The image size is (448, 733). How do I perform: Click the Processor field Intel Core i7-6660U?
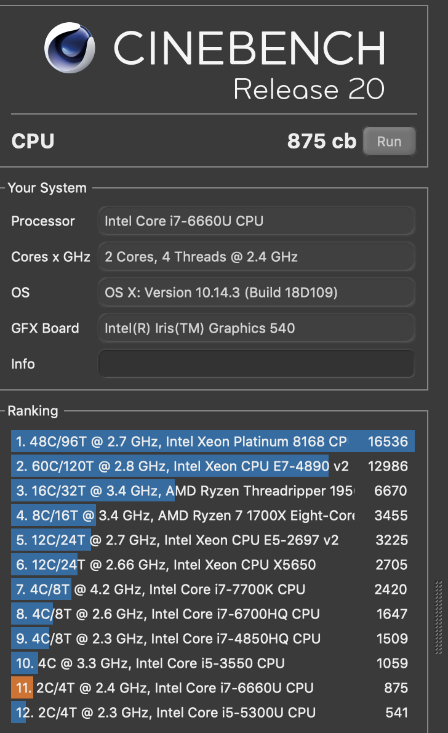click(x=257, y=221)
